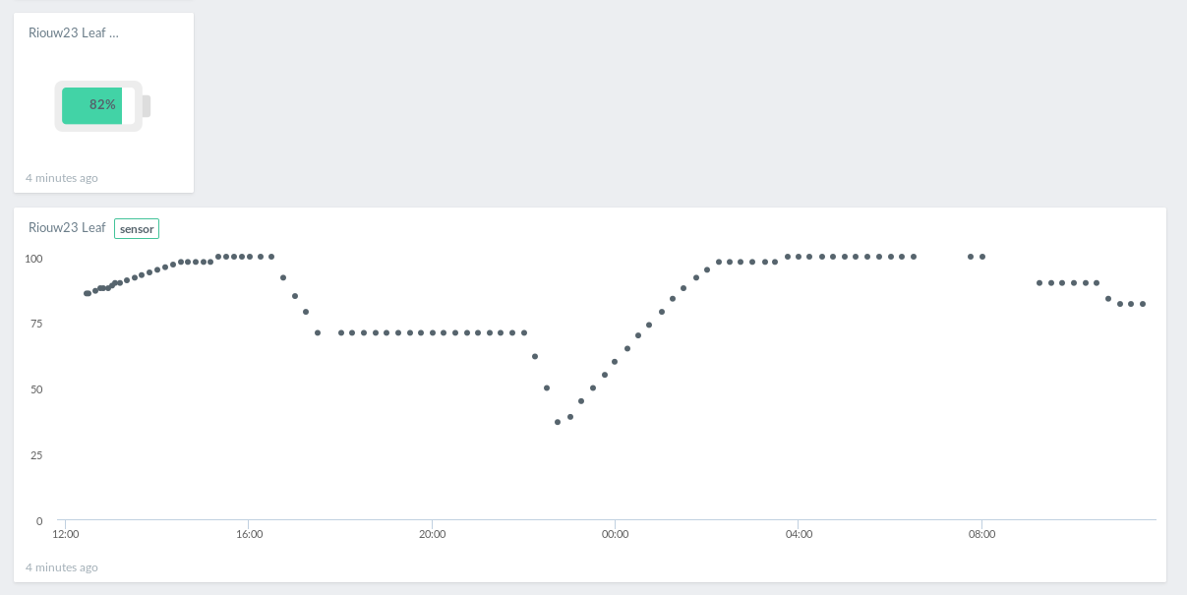Viewport: 1187px width, 595px height.
Task: Click the 04:00 x-axis tick label
Action: [799, 535]
